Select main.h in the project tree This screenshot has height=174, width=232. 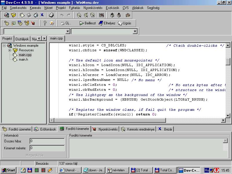[23, 59]
